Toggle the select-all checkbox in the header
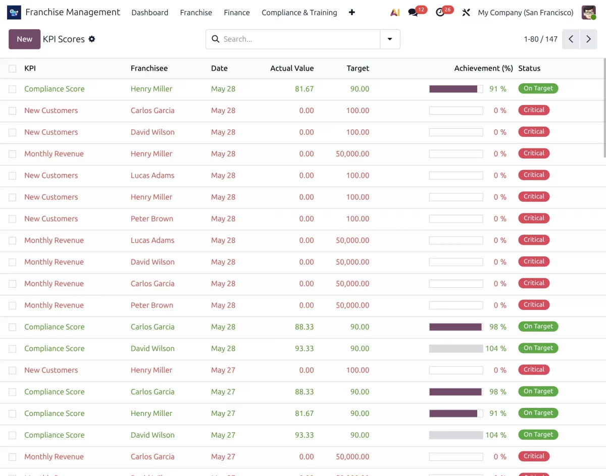606x476 pixels. pos(13,69)
